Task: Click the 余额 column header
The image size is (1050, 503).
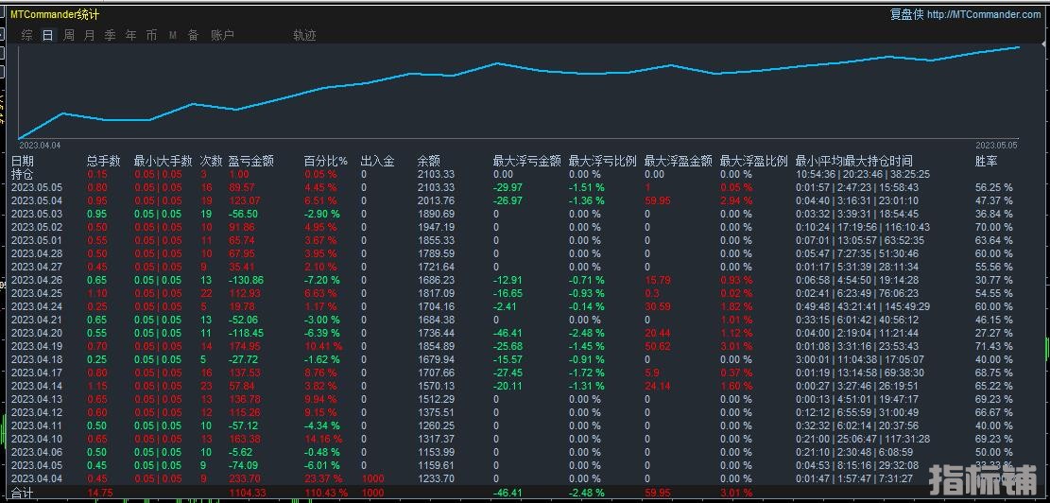Action: coord(428,161)
